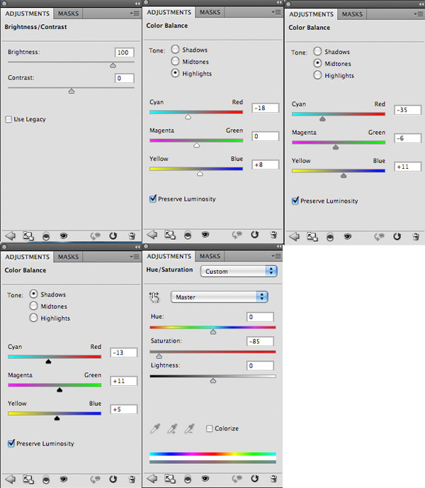Click trash icon in Midtones Color Balance panel
Screen dimensions: 425x488
pyautogui.click(x=416, y=236)
